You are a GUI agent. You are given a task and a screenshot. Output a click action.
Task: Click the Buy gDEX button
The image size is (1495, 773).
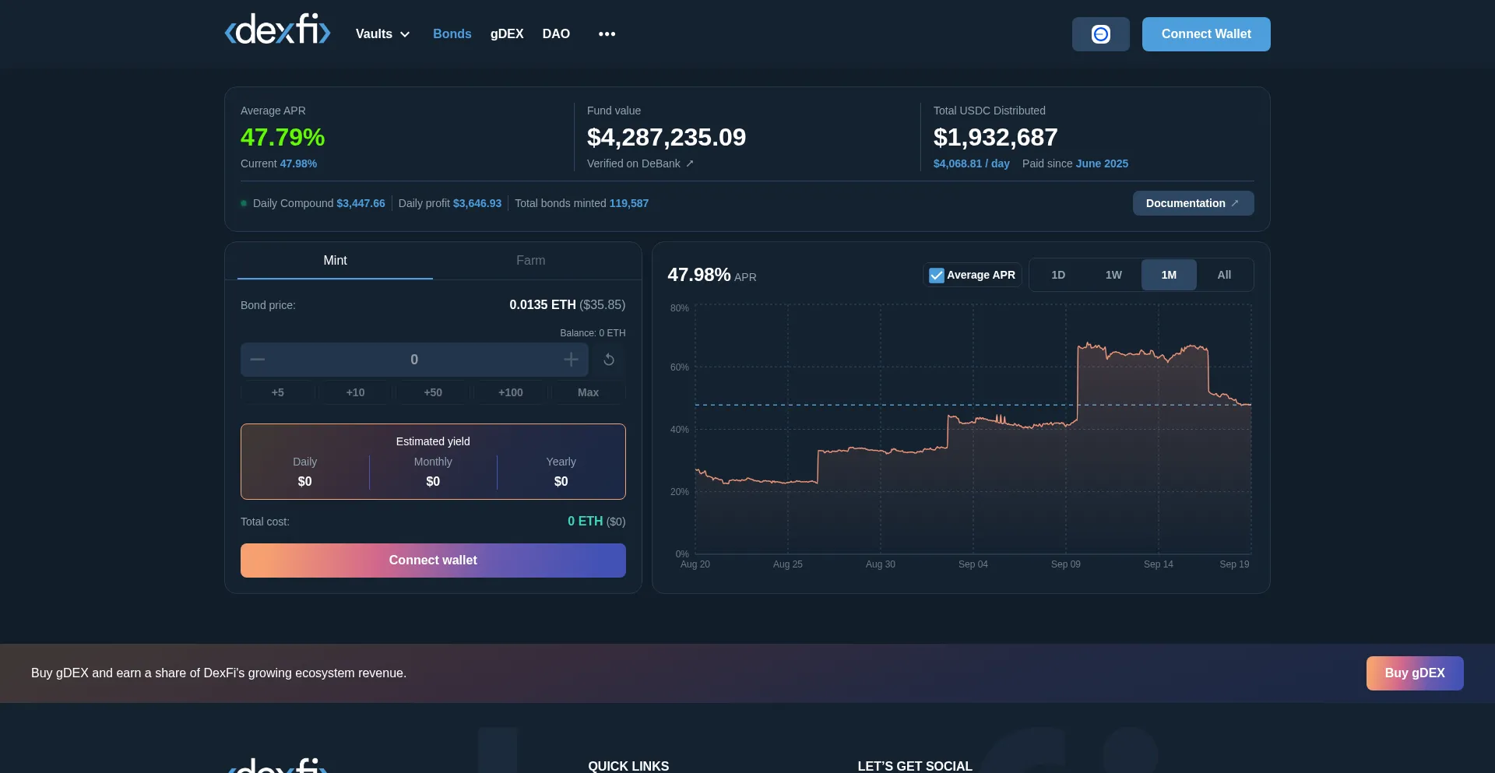pos(1415,673)
